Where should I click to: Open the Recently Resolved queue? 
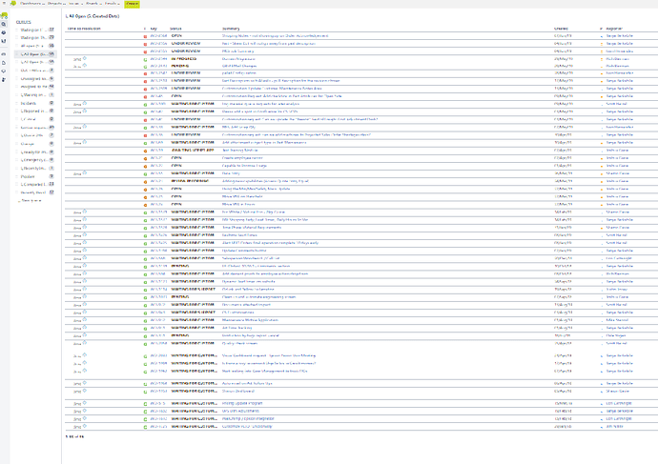(35, 192)
